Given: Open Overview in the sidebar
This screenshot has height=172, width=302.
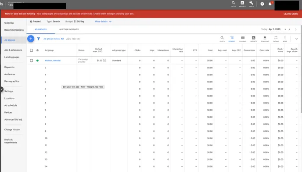Looking at the screenshot, I should tap(9, 23).
